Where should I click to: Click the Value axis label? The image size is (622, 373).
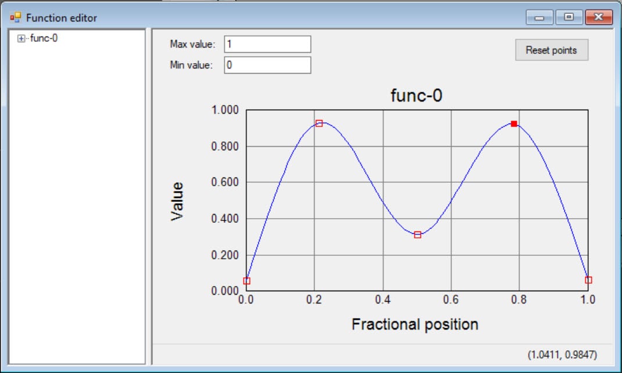click(x=178, y=200)
